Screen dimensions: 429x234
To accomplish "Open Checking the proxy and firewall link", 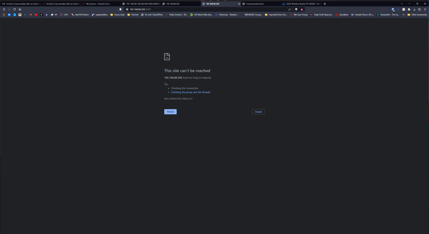I will pos(190,92).
